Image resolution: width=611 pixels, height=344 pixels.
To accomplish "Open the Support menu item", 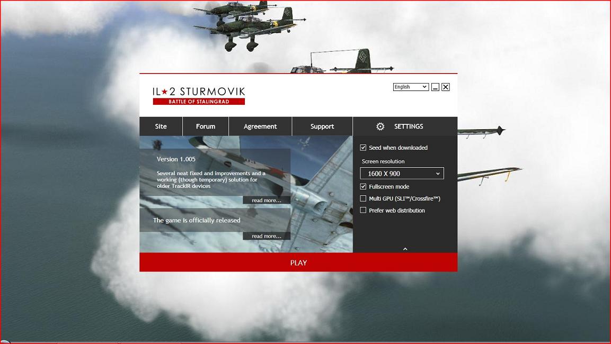I will 322,126.
